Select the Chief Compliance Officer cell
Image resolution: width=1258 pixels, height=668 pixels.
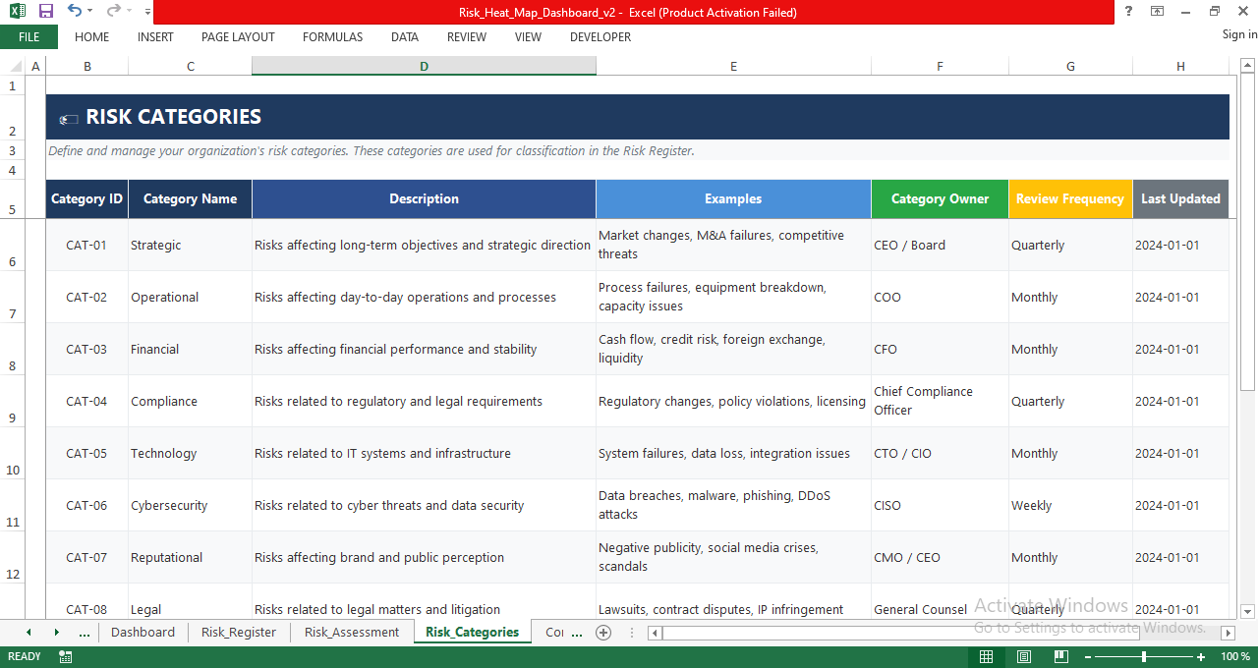940,401
